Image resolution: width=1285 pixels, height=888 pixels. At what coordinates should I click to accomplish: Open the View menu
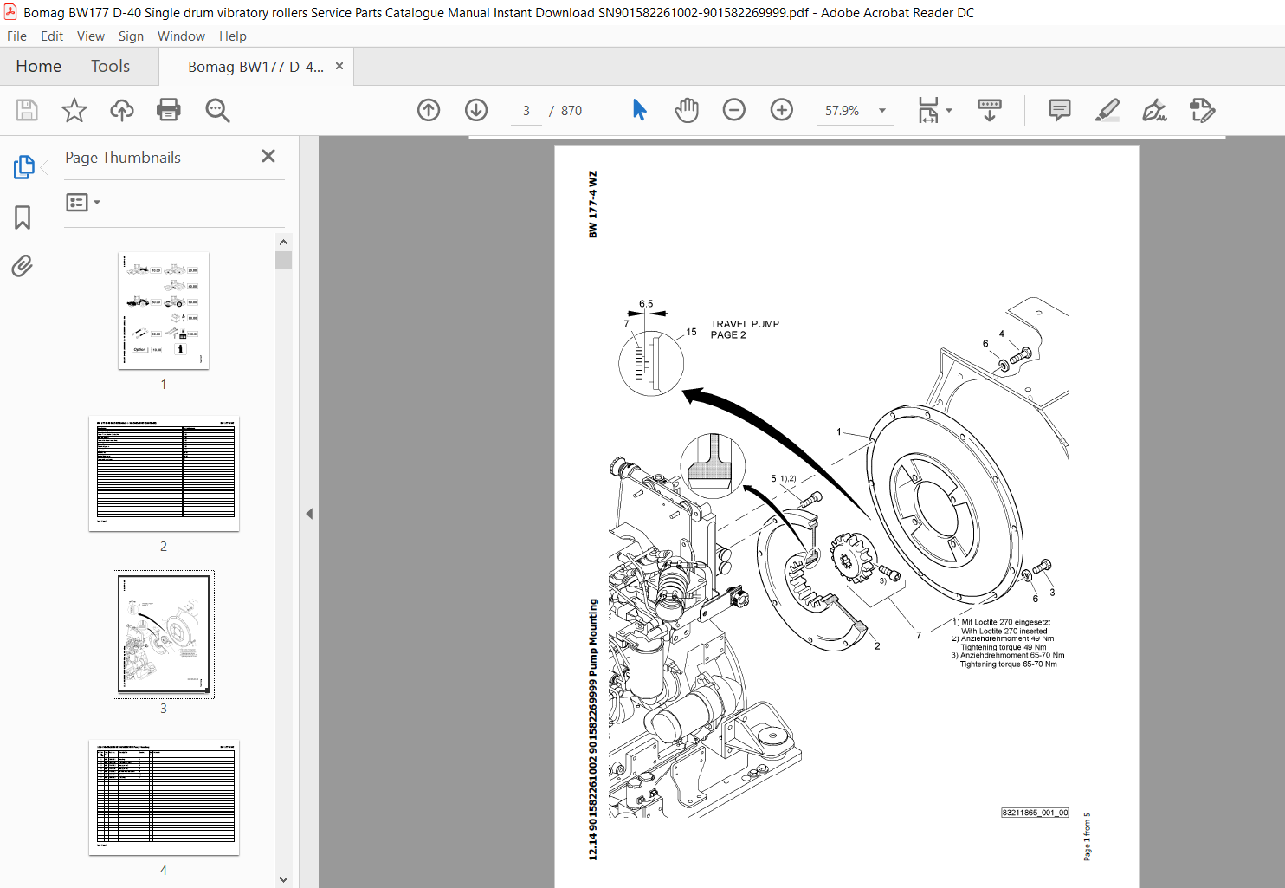(91, 36)
